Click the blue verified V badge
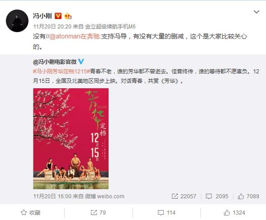The height and width of the screenshot is (220, 266). click(81, 62)
